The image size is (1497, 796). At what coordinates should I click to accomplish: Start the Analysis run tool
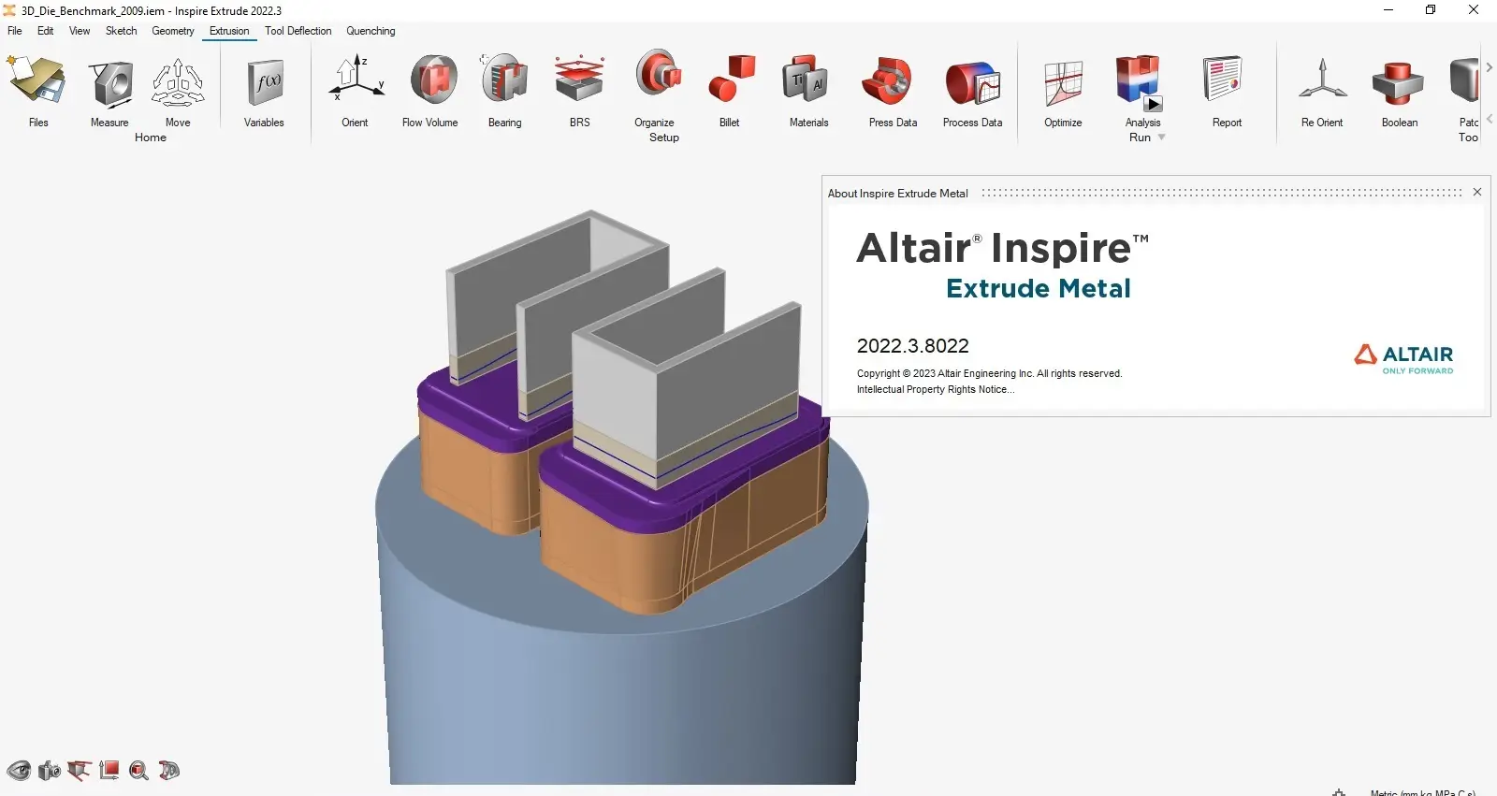click(1139, 82)
